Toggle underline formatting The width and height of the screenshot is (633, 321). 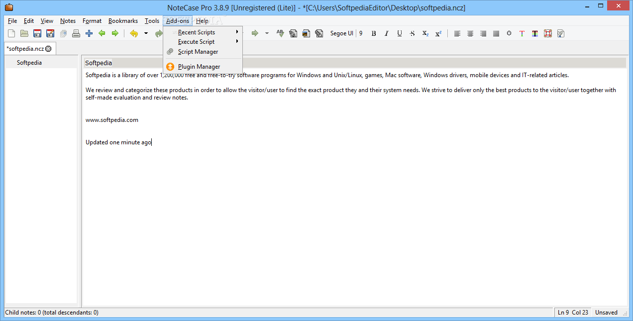400,33
